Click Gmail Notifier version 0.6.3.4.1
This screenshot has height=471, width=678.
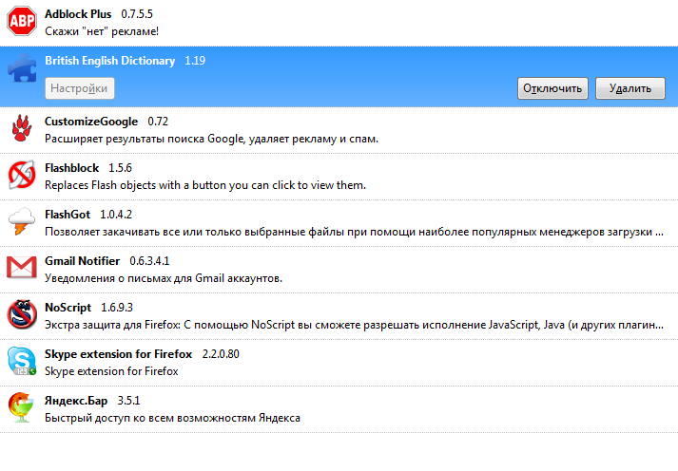(x=149, y=261)
